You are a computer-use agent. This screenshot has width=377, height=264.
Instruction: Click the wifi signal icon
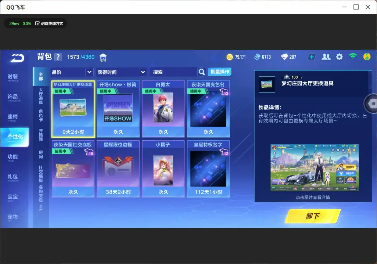[x=353, y=56]
